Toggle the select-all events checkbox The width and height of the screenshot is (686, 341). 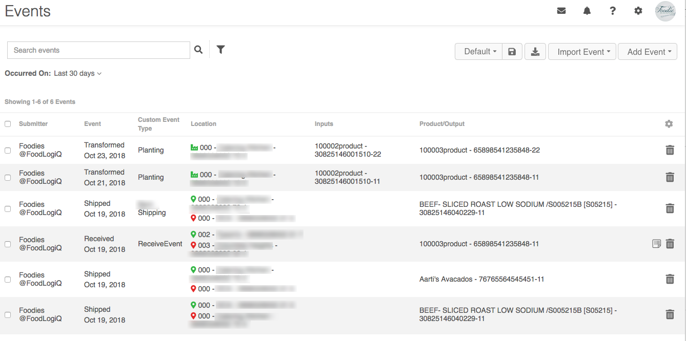8,124
